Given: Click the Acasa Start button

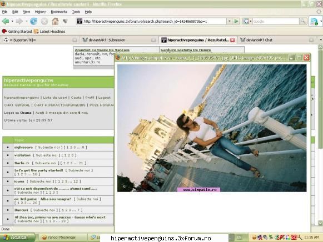Looking at the screenshot, I should click(x=17, y=237).
